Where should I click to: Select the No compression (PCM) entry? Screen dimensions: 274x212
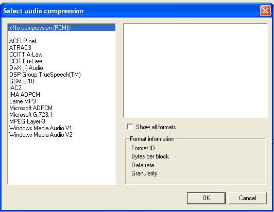coord(62,28)
